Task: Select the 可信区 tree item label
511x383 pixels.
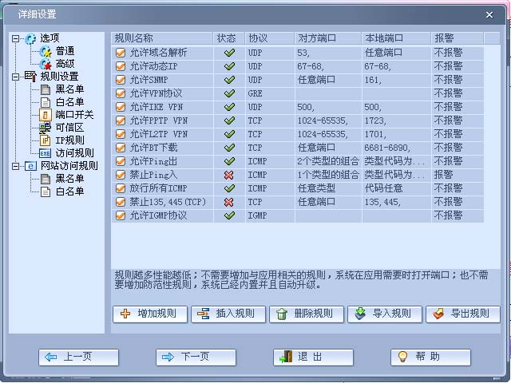Action: (x=69, y=128)
